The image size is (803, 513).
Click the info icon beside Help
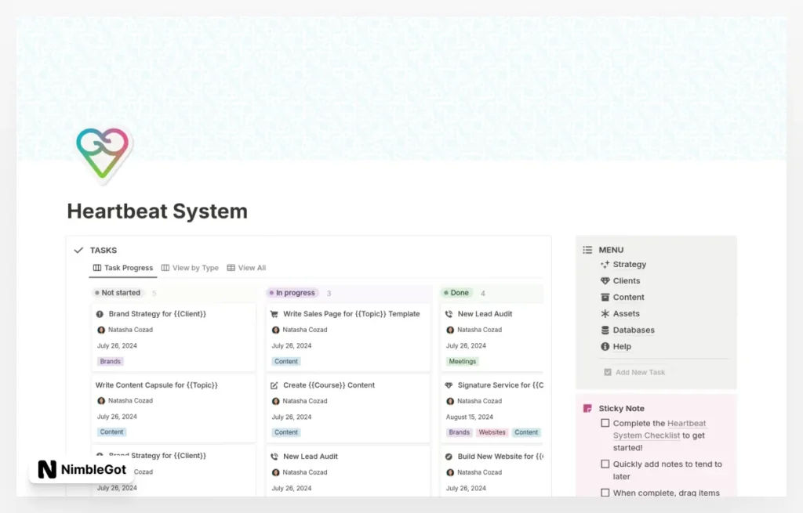pos(605,347)
